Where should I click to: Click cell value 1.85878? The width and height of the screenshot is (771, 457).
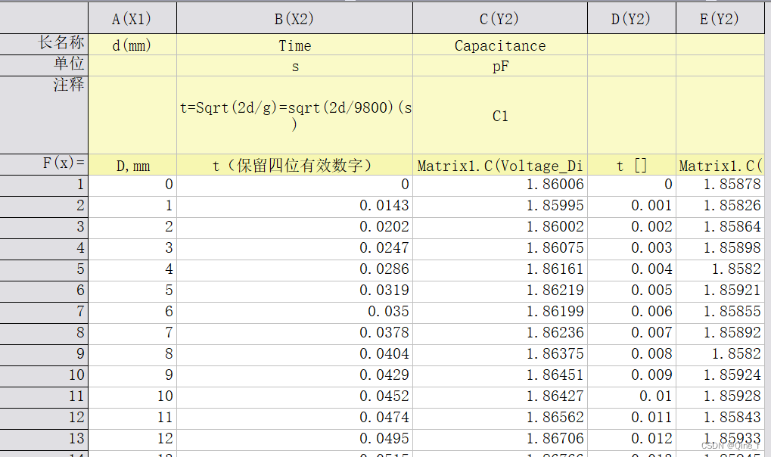720,185
